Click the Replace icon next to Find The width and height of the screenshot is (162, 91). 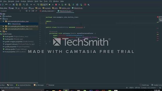click(27, 5)
